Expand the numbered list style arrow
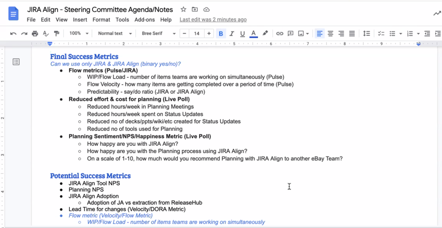442x228 pixels. pos(418,34)
